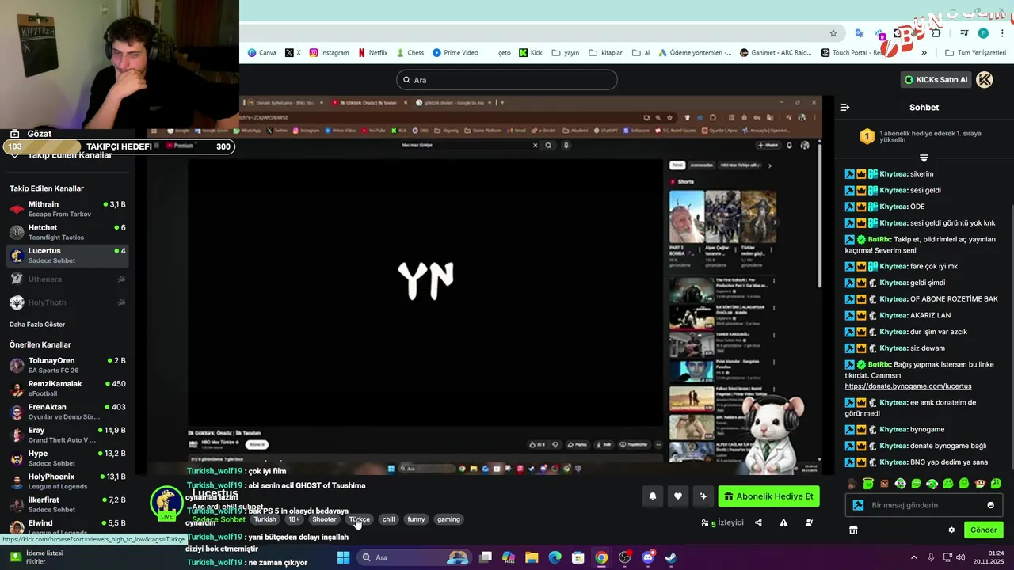The image size is (1014, 570).
Task: Open Google Chrome from the taskbar
Action: pos(601,557)
